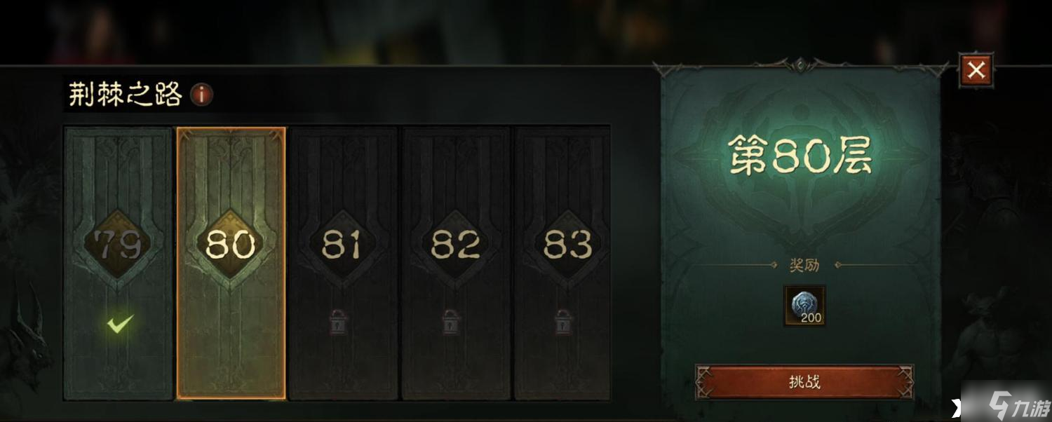Image resolution: width=1052 pixels, height=422 pixels.
Task: Click the 荆棘之路 title text
Action: click(126, 94)
